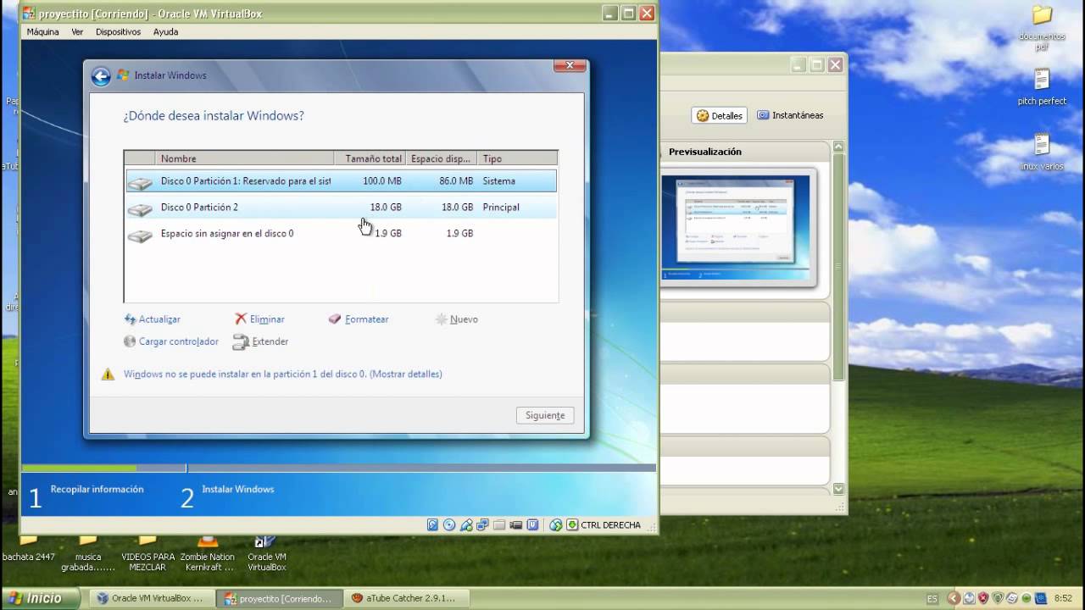The image size is (1085, 610).
Task: Switch to Detalles view in VirtualBox manager
Action: point(719,116)
